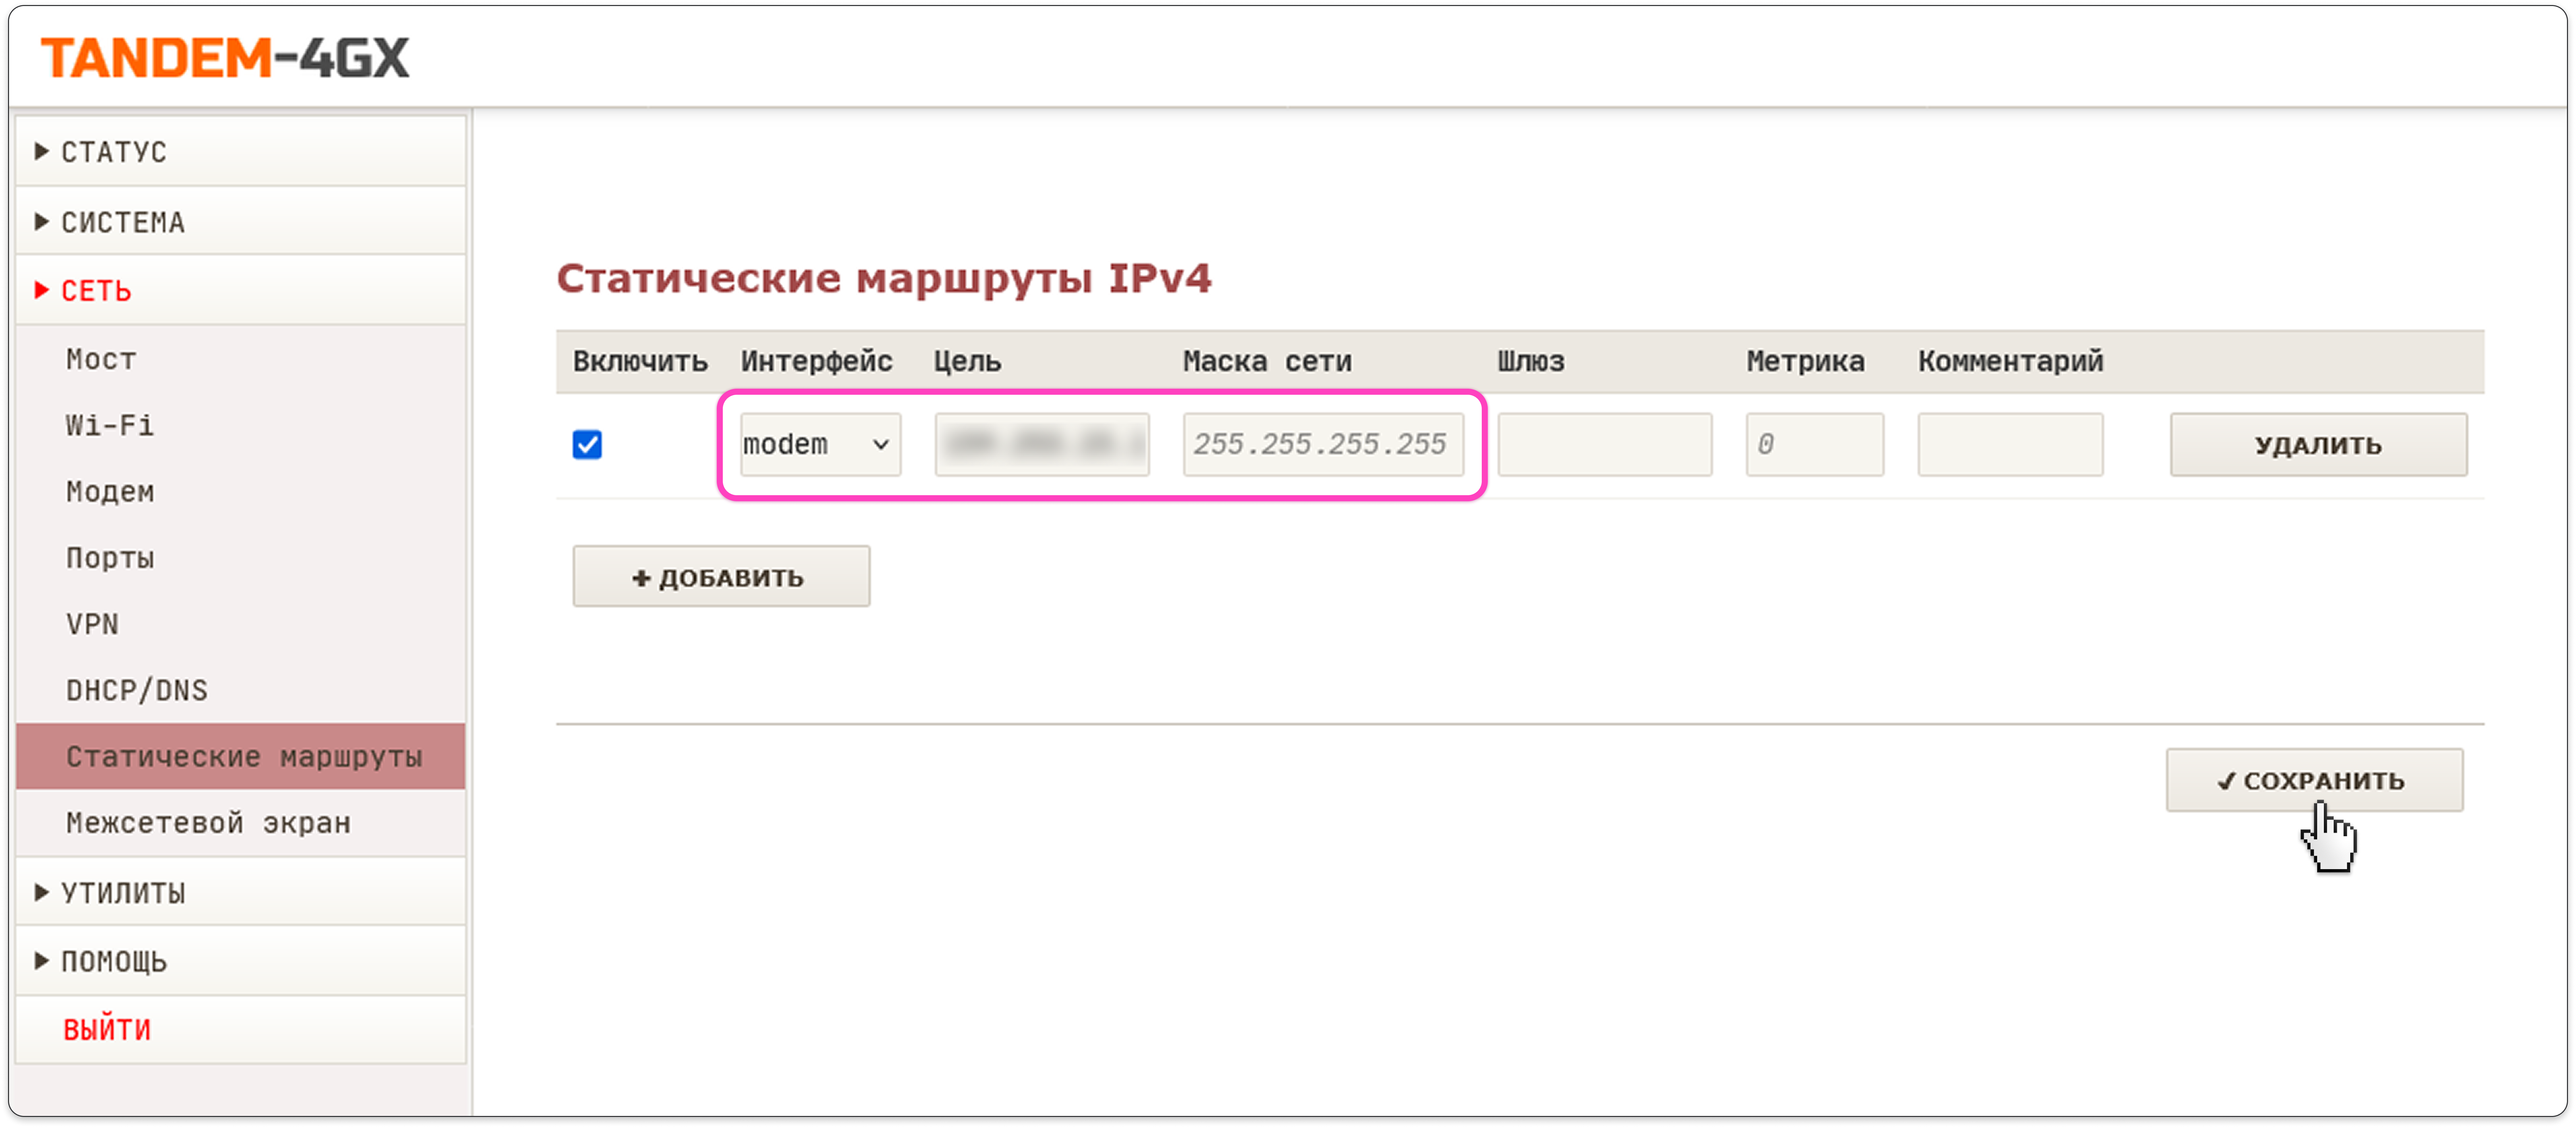Uncheck the route's Включить checkbox
Viewport: 2576px width, 1128px height.
point(587,444)
